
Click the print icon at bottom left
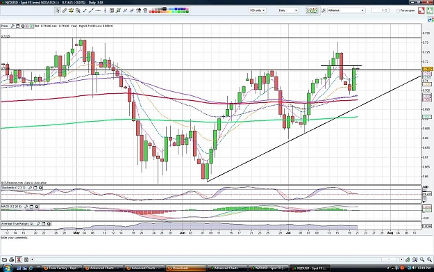11,259
